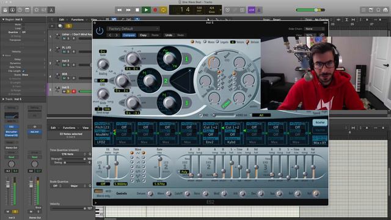Toggle the Inspector button in control bar
391x220 pixels.
(x=12, y=10)
